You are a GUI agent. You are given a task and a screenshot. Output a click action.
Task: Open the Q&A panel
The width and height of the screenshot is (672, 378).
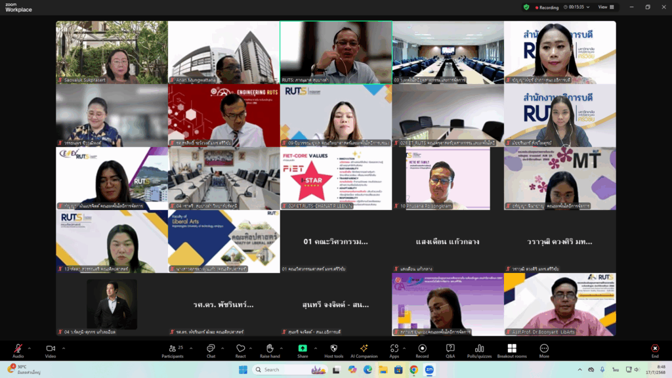tap(450, 350)
